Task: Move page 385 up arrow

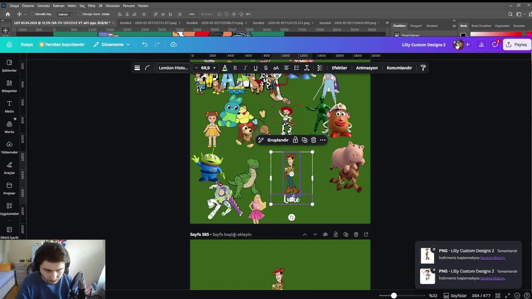Action: [305, 235]
